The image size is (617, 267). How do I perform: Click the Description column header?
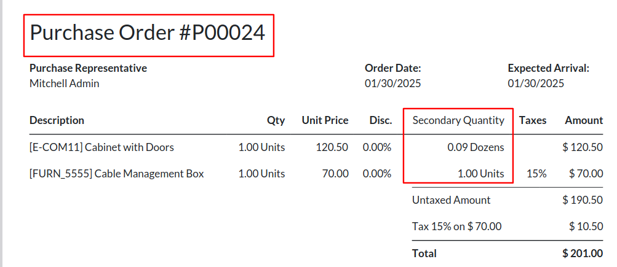(57, 120)
